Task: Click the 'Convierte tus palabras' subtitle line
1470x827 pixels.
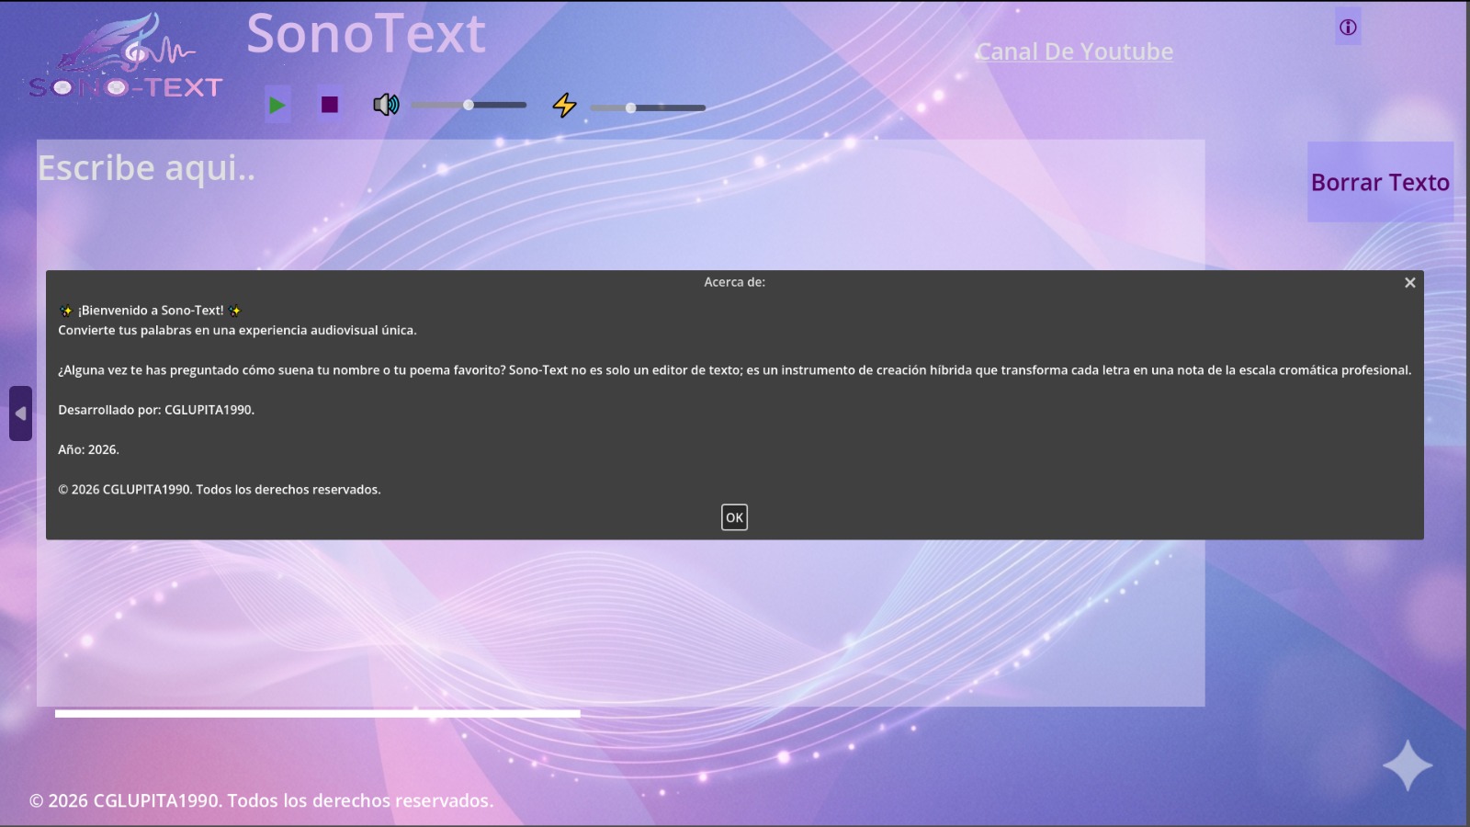Action: coord(237,330)
